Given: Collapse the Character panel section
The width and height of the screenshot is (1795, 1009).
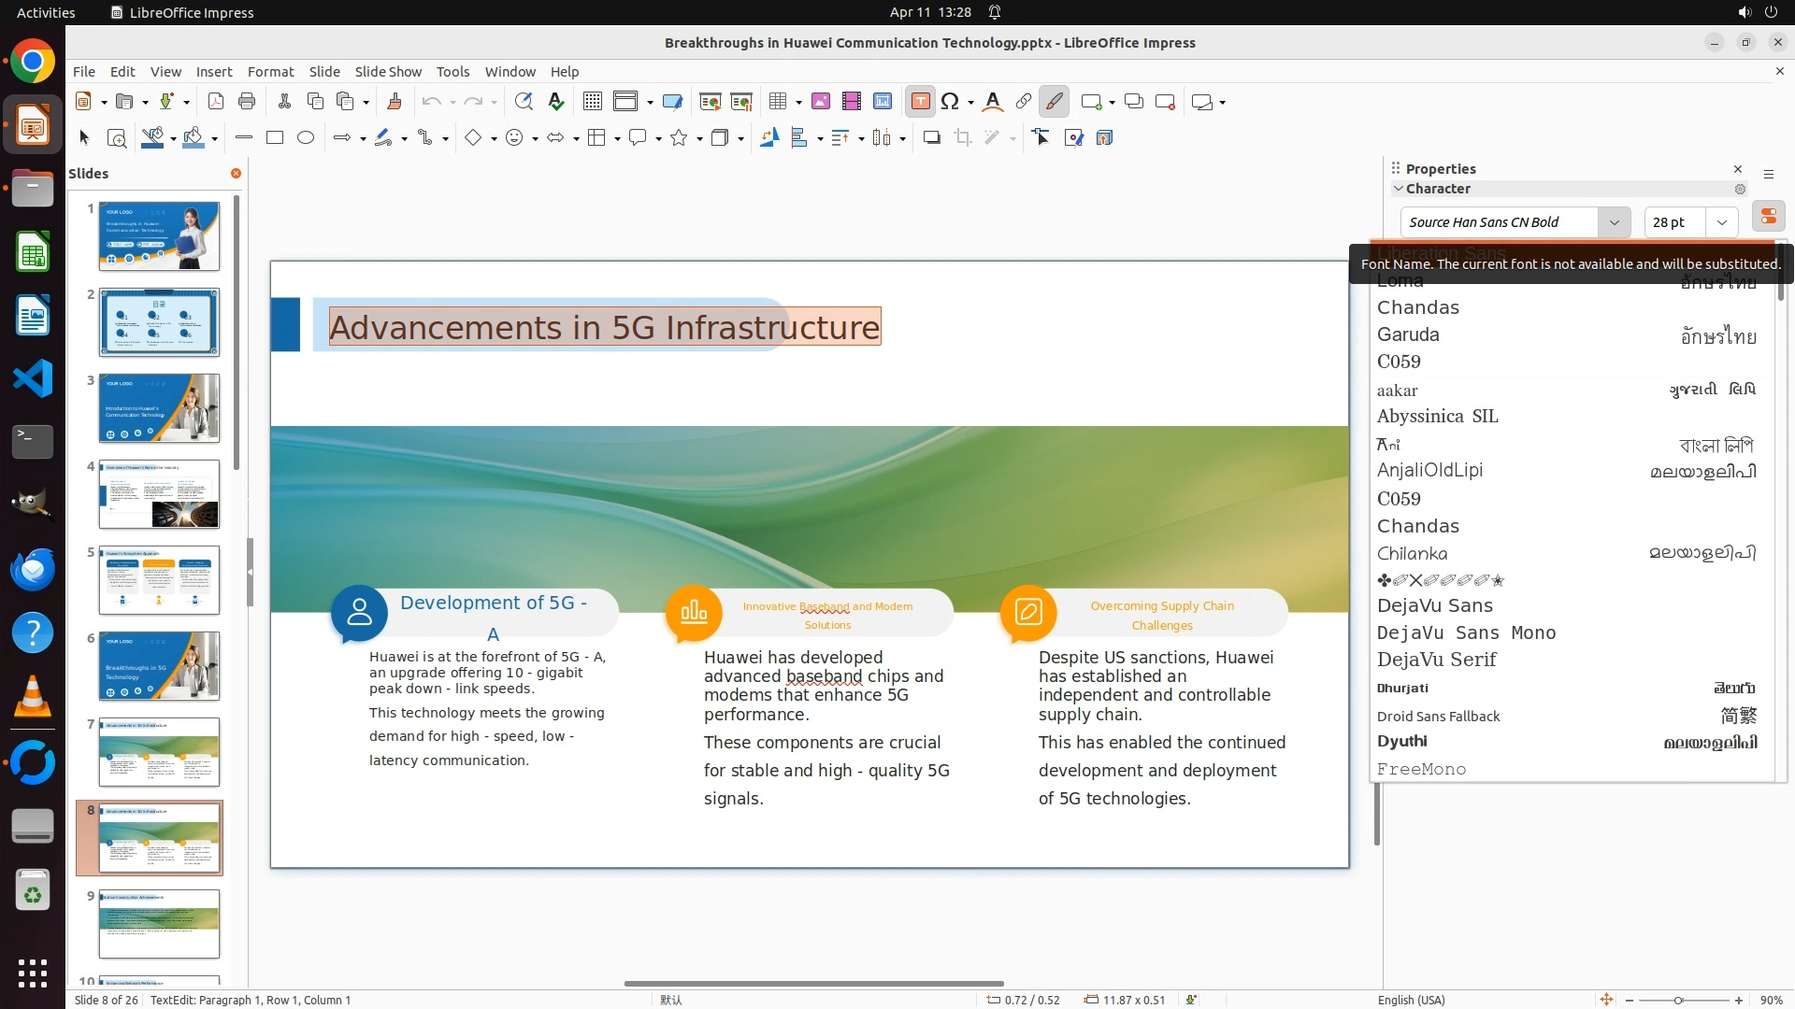Looking at the screenshot, I should click(x=1399, y=189).
